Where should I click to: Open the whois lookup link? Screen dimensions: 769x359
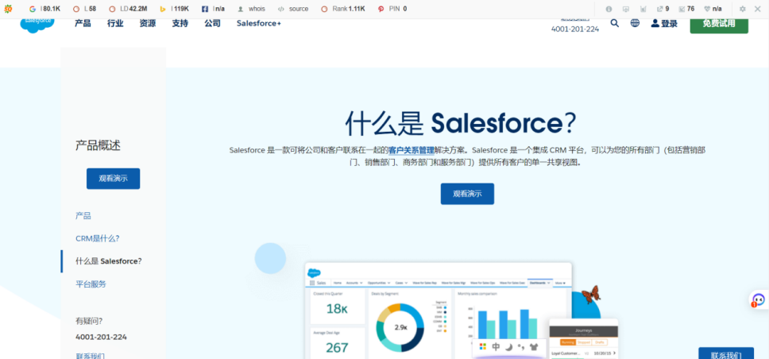(x=251, y=9)
